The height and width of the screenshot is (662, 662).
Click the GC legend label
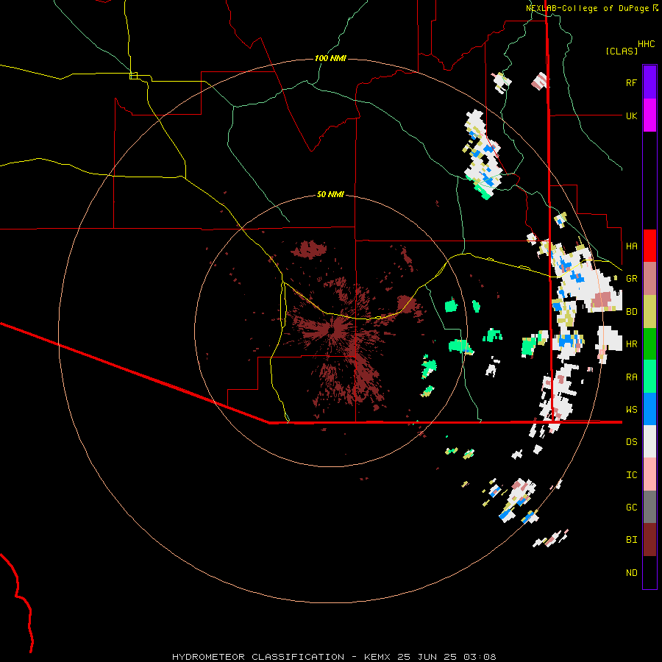tap(631, 508)
